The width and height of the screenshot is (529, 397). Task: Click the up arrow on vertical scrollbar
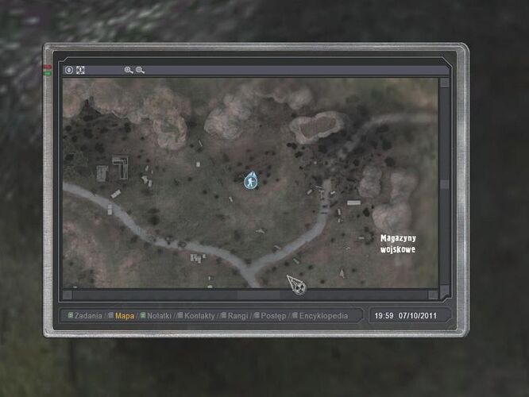445,82
